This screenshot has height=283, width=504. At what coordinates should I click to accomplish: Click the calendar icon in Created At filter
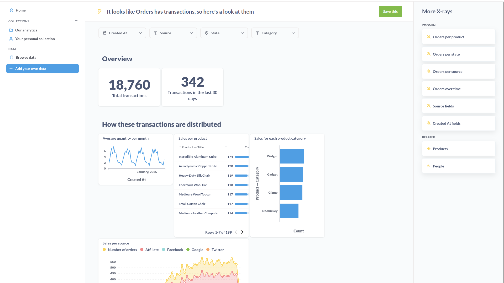[x=105, y=33]
